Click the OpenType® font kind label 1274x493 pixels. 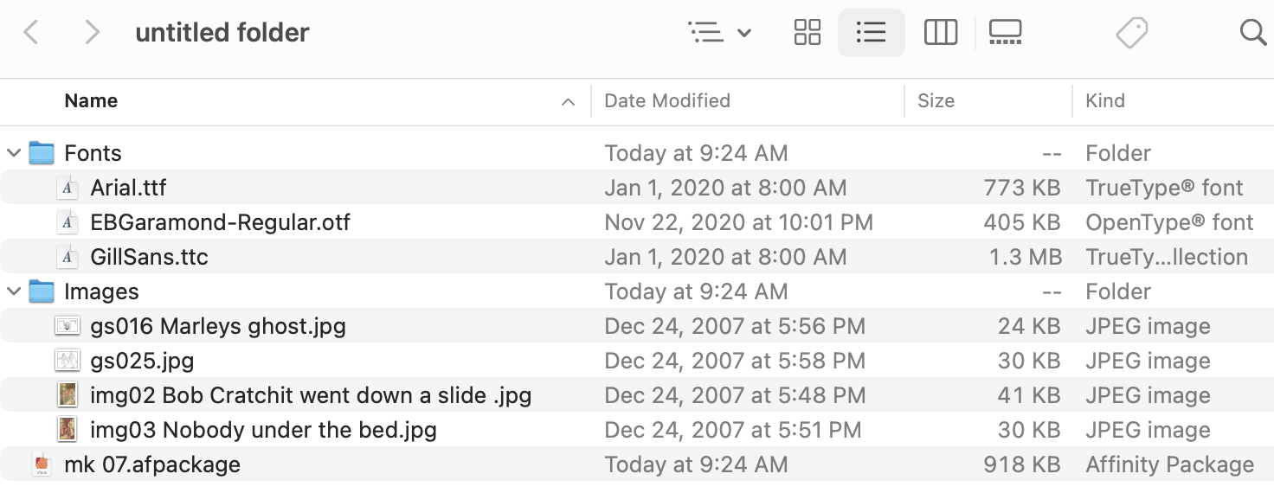click(x=1169, y=222)
